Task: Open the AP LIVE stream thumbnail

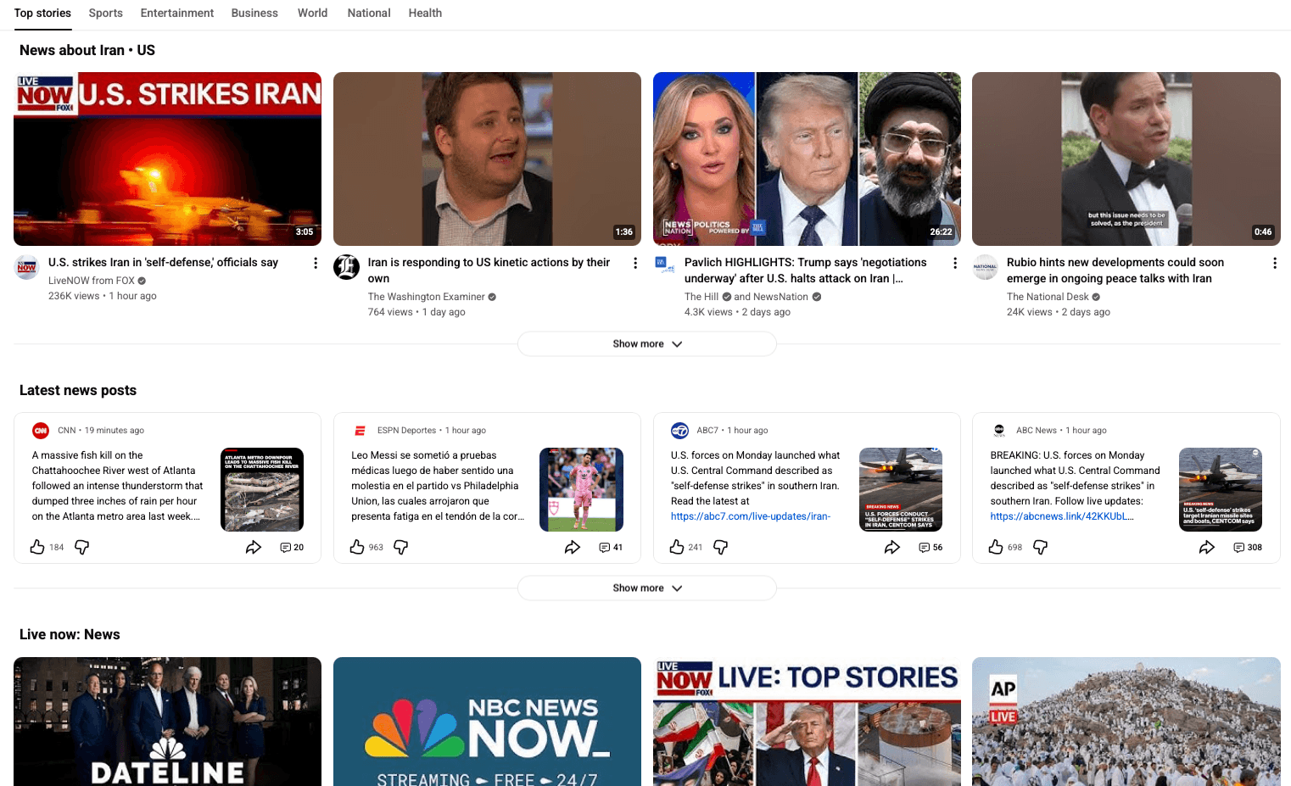Action: [x=1126, y=722]
